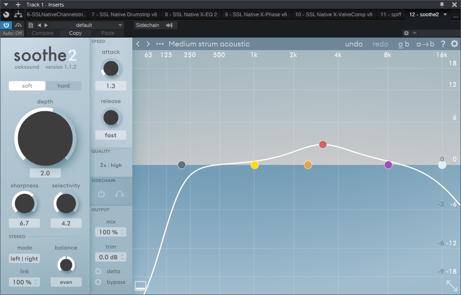
Task: Select the yellow band node
Action: coord(254,165)
